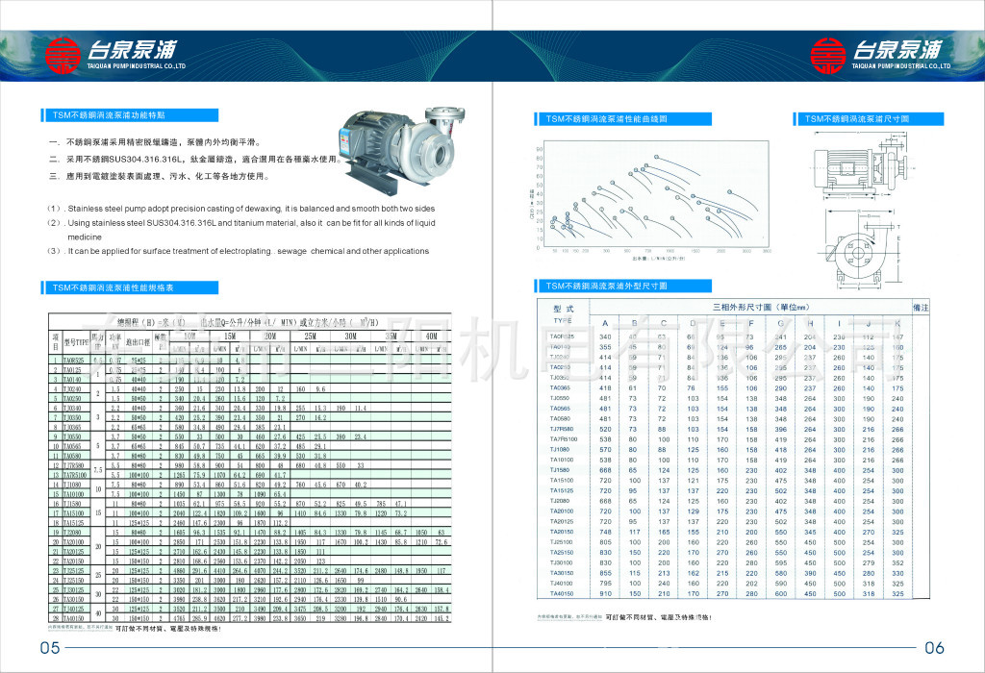Click the value 4860 in performance table
The width and height of the screenshot is (985, 673).
tap(179, 571)
